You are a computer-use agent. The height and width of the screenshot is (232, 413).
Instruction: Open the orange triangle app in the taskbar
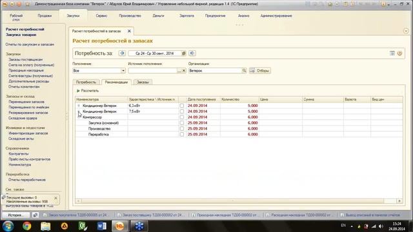[65, 226]
